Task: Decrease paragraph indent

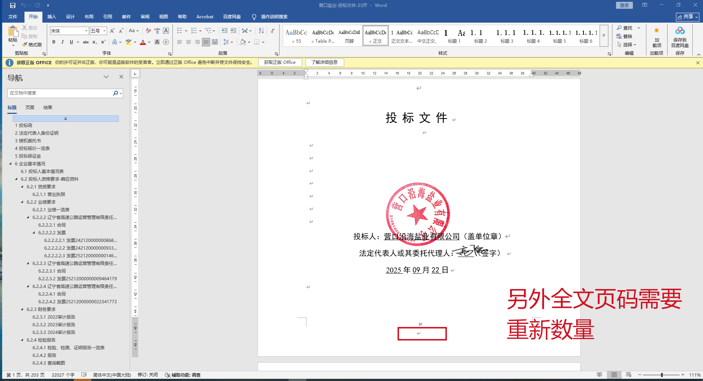Action: click(x=225, y=31)
